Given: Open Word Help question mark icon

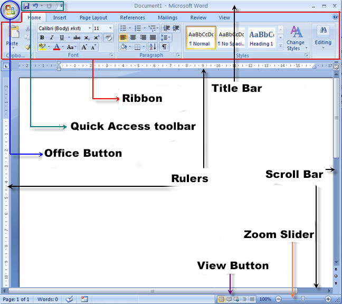Looking at the screenshot, I should click(336, 17).
